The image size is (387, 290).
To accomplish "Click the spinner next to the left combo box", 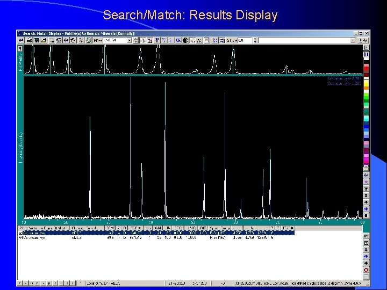I will [136, 40].
